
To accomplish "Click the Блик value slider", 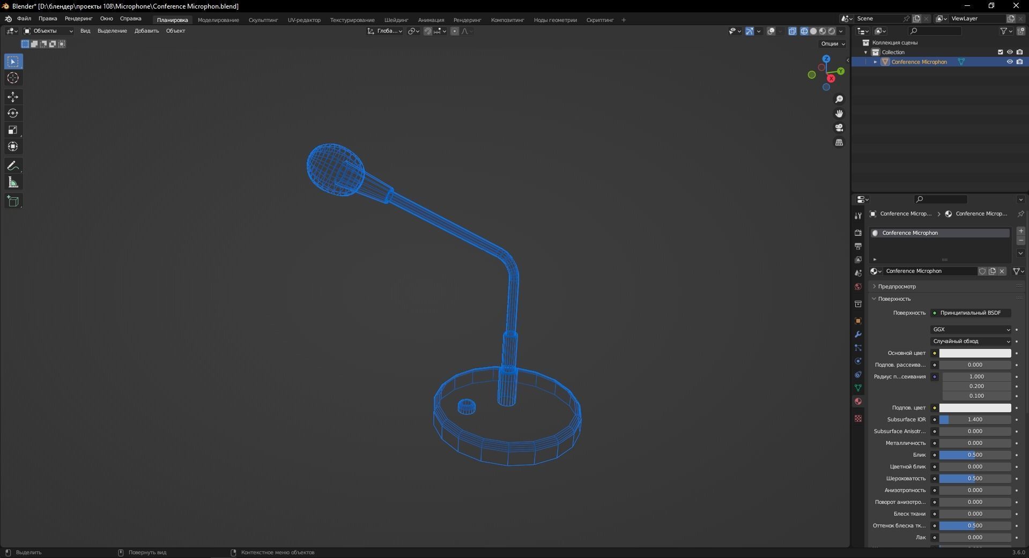I will (975, 455).
